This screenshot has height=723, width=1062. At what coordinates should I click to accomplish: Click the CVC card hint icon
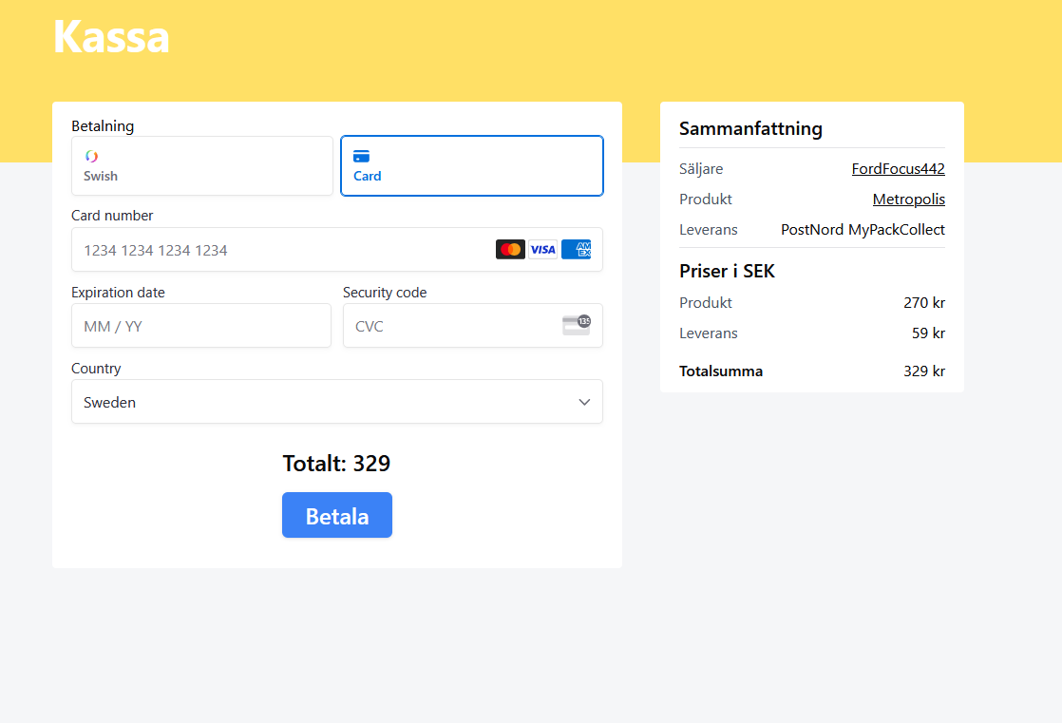click(x=576, y=325)
